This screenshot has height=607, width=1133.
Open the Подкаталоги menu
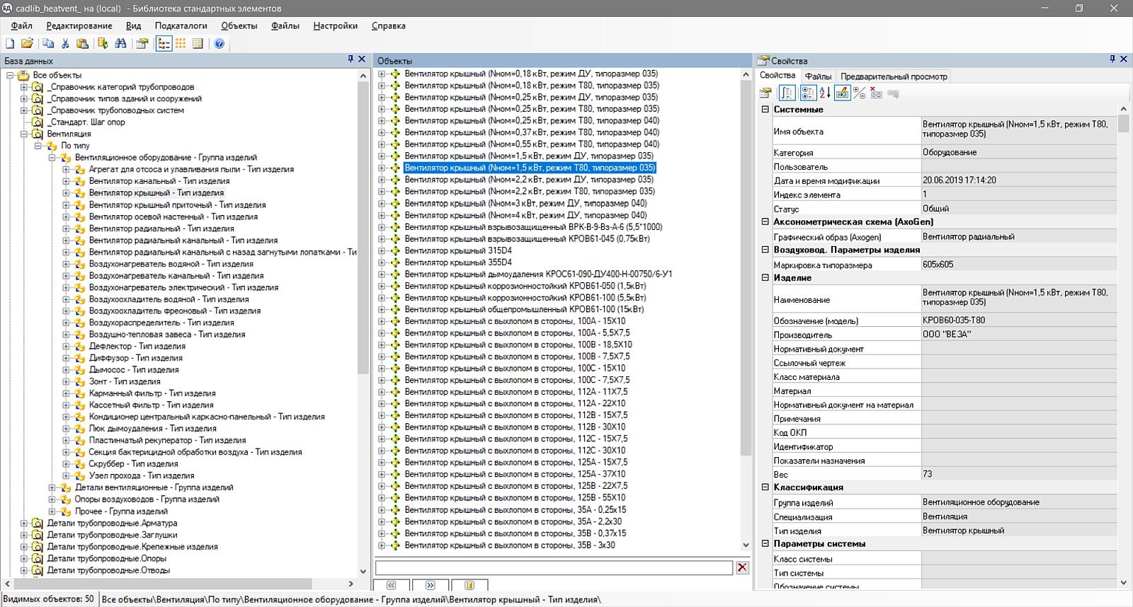[x=181, y=25]
